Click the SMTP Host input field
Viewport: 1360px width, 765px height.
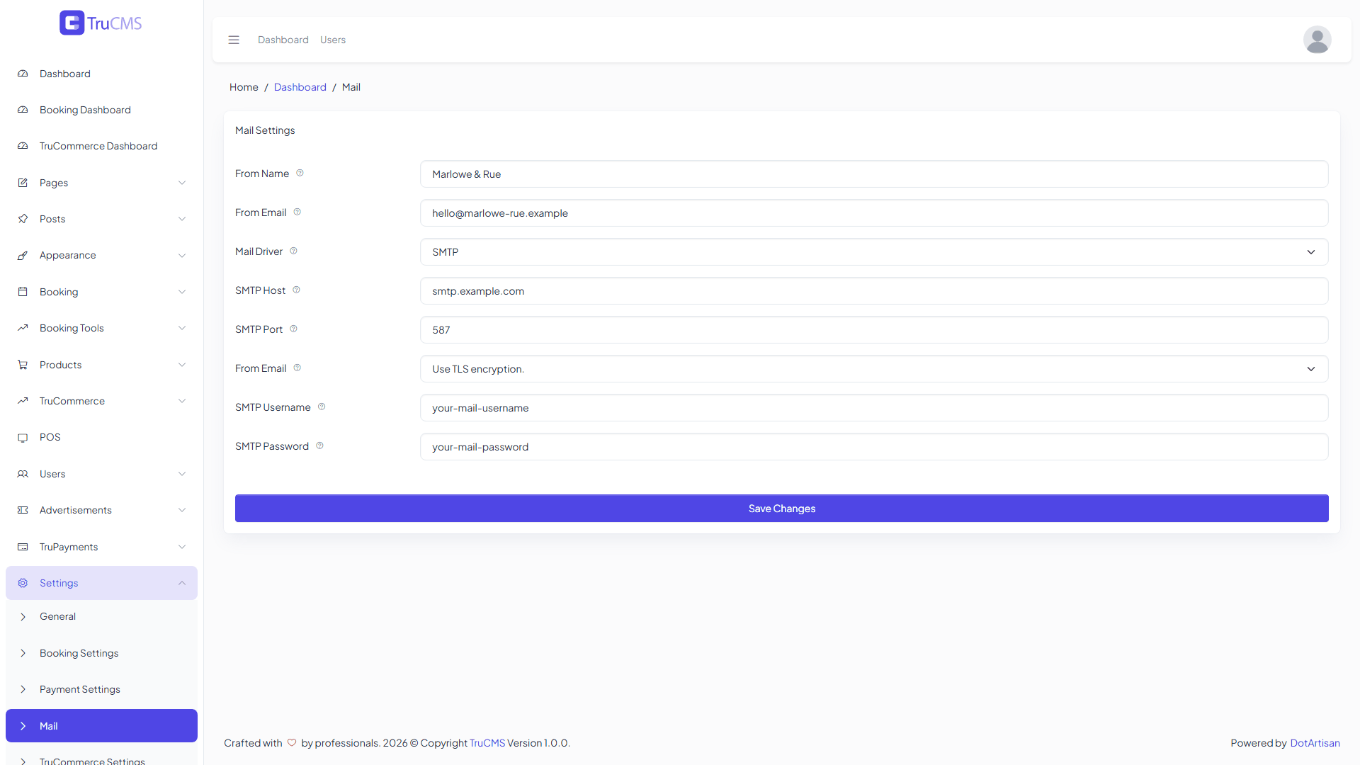pos(874,291)
